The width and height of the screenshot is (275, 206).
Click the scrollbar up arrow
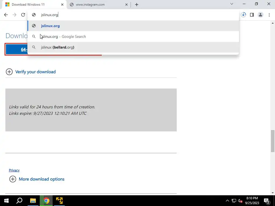tap(273, 23)
